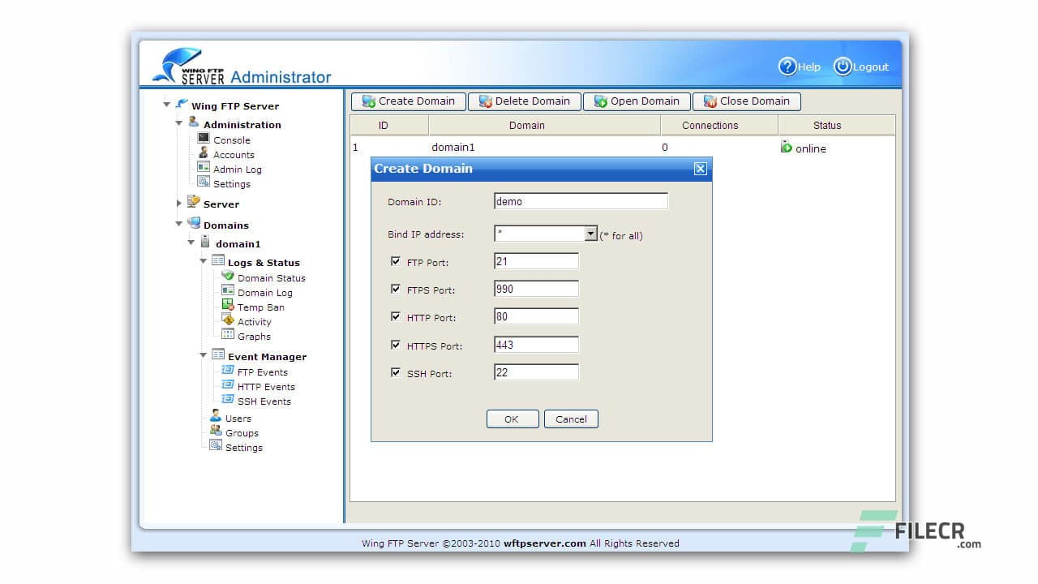Click inside the Domain ID input field
This screenshot has height=584, width=1038.
(x=580, y=200)
